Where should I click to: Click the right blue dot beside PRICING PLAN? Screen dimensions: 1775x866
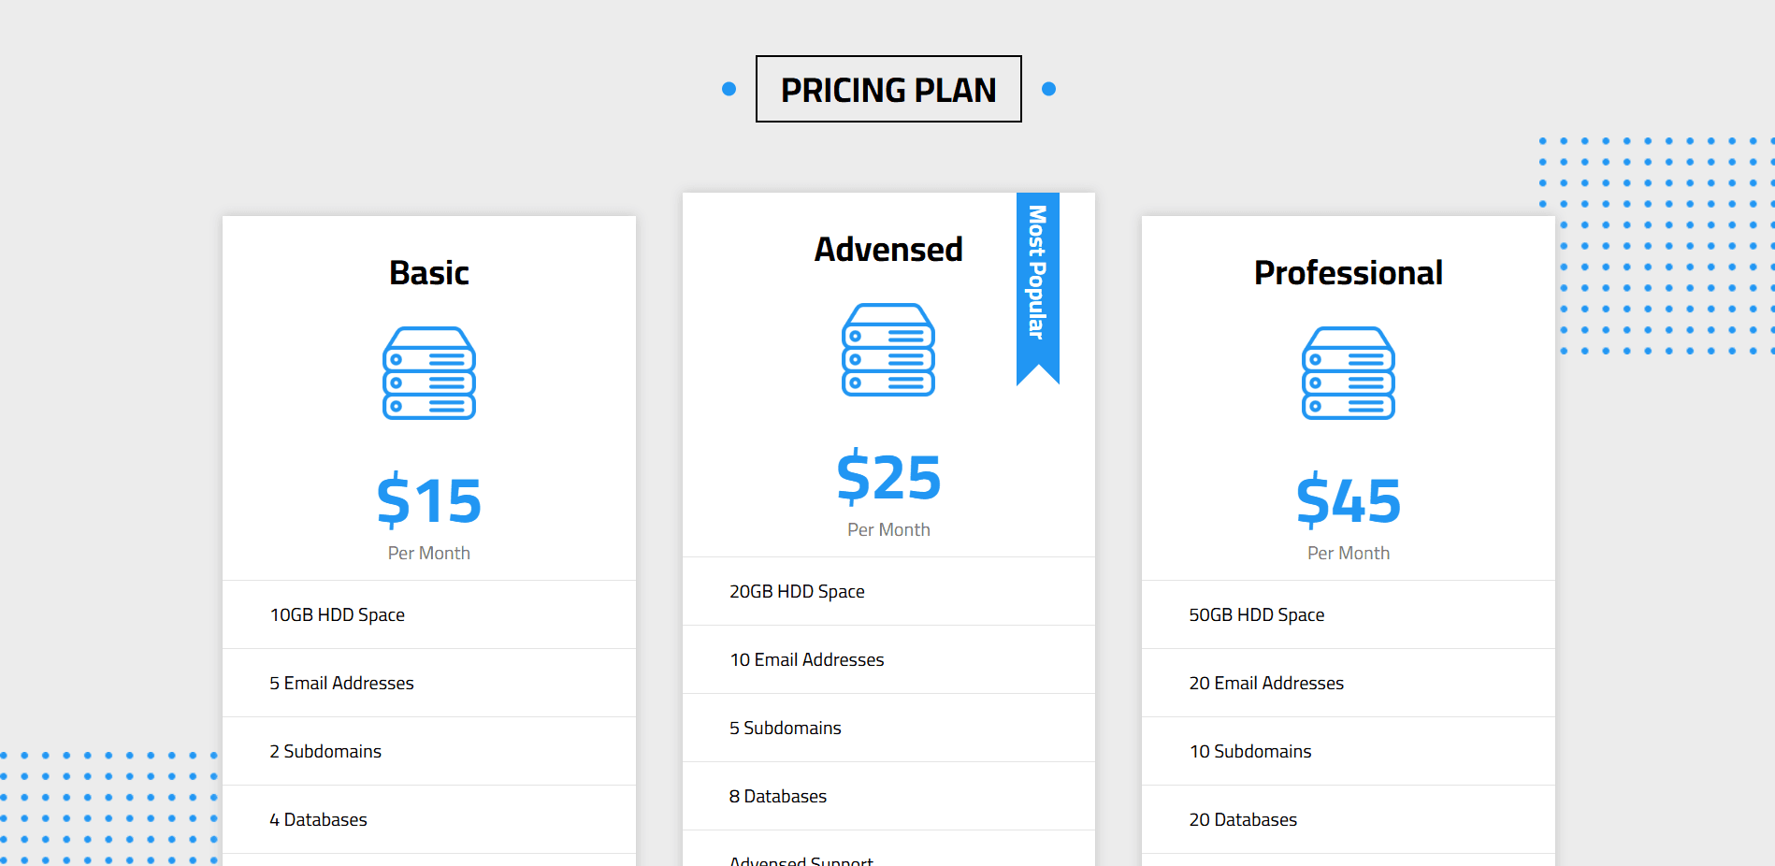click(1049, 89)
